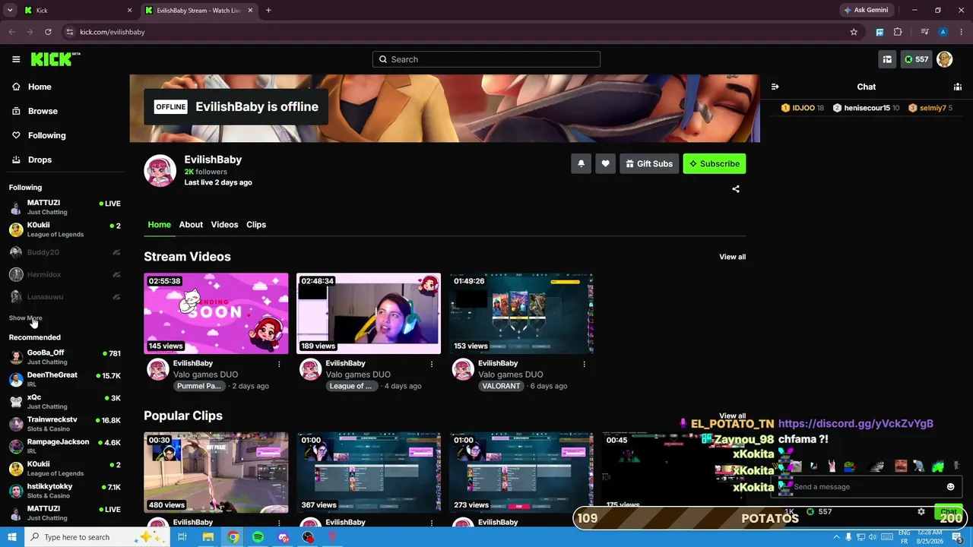Open File Explorer from the taskbar
Viewport: 973px width, 547px height.
pyautogui.click(x=208, y=537)
